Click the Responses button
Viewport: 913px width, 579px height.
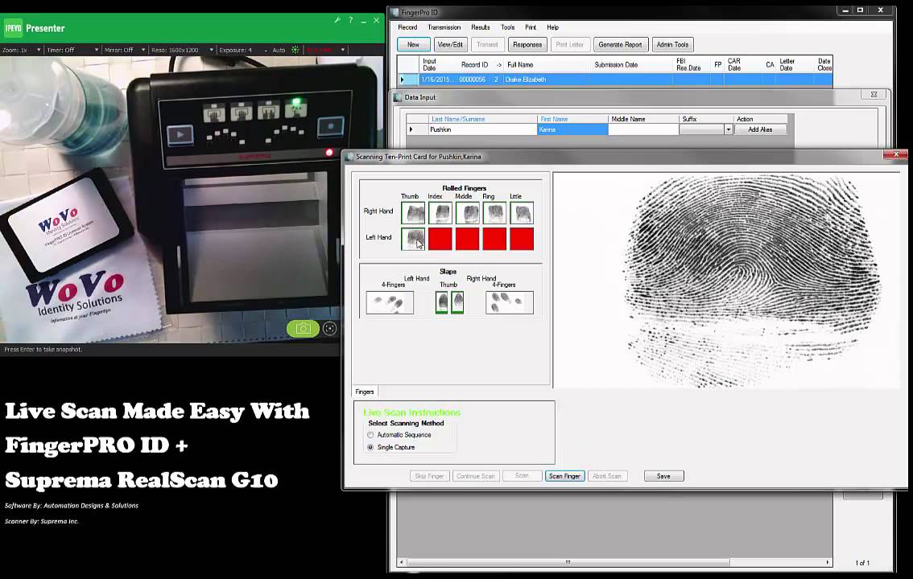(x=527, y=45)
